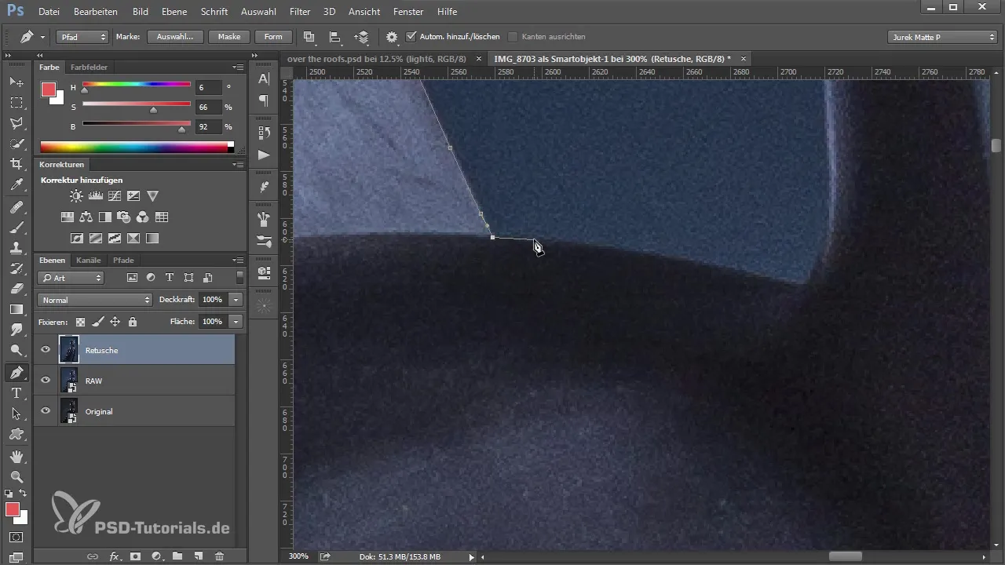The height and width of the screenshot is (565, 1005).
Task: Select the Healing Brush tool
Action: coord(16,207)
